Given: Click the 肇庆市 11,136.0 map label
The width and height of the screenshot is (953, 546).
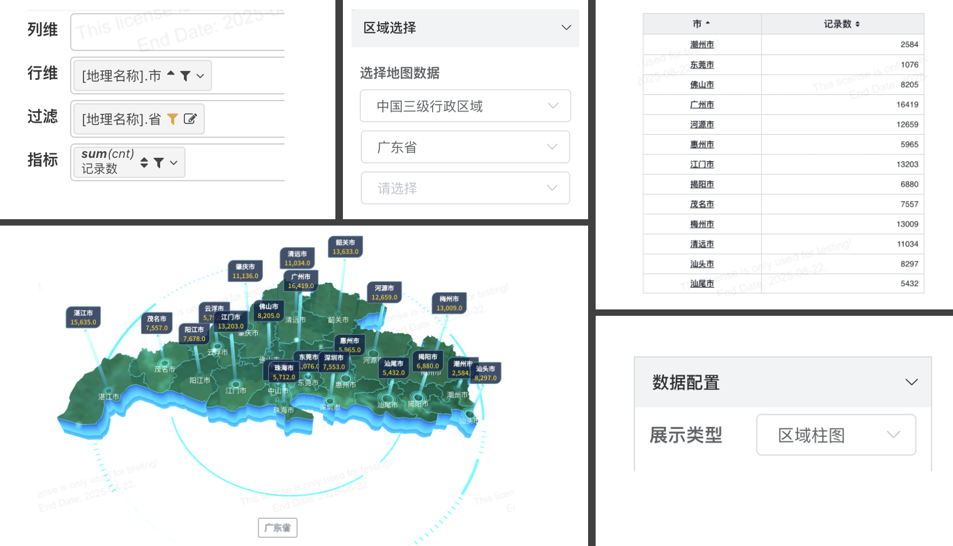Looking at the screenshot, I should (245, 271).
